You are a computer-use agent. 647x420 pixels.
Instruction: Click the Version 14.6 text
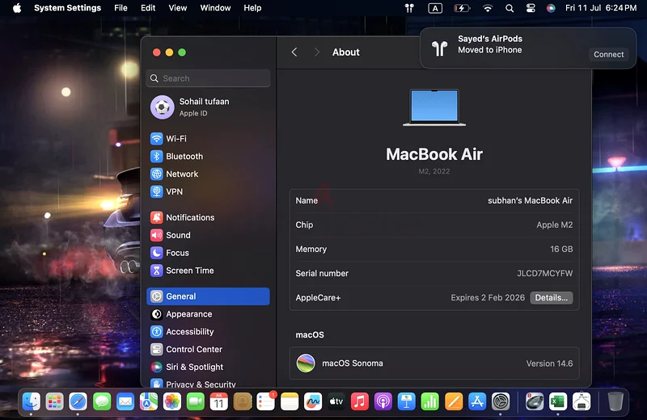point(549,363)
